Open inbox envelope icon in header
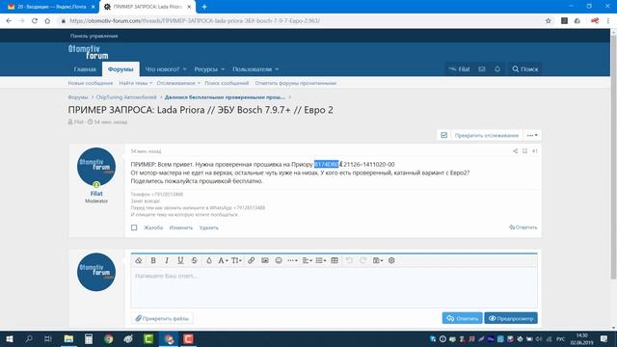 click(482, 69)
